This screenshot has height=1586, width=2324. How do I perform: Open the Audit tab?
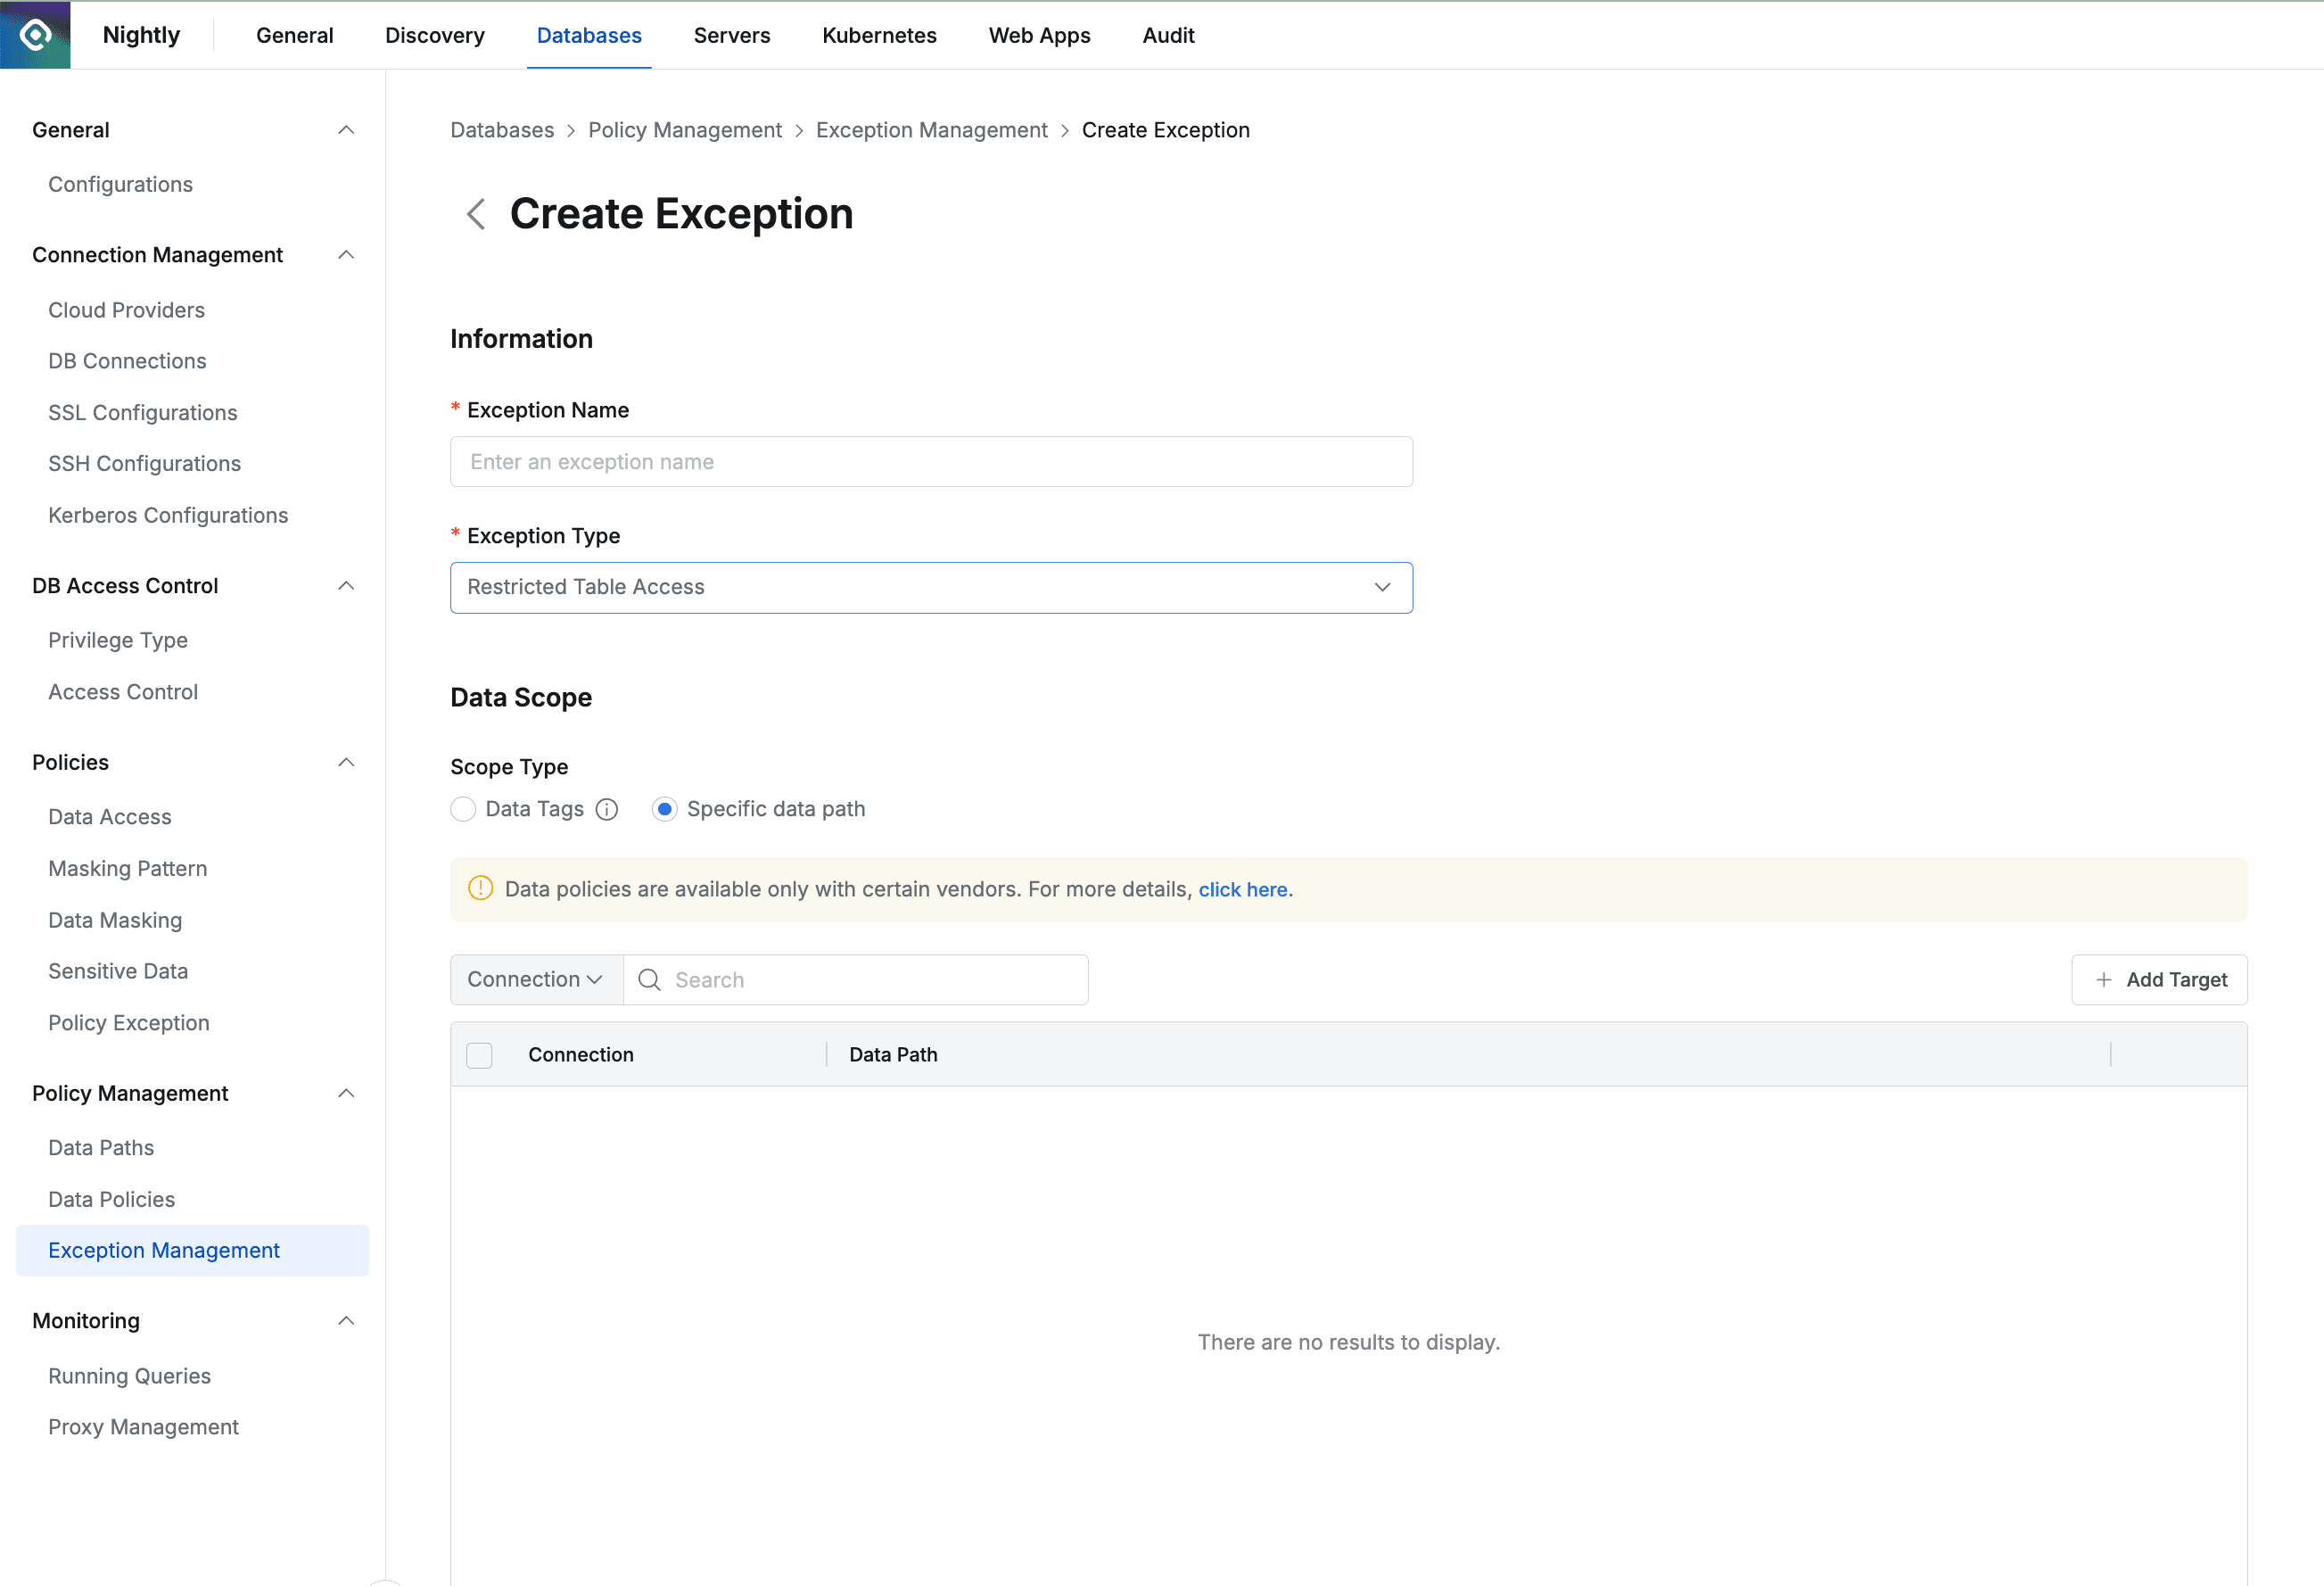(1168, 35)
